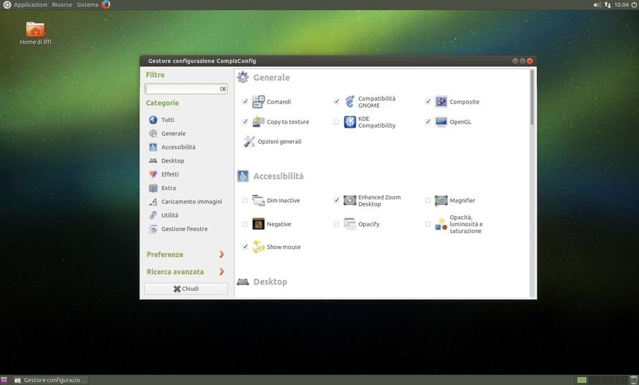The height and width of the screenshot is (385, 639).
Task: Launch Firefox from the top panel
Action: point(106,5)
